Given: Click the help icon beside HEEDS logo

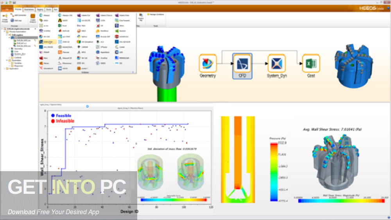Looking at the screenshot, I should (388, 8).
